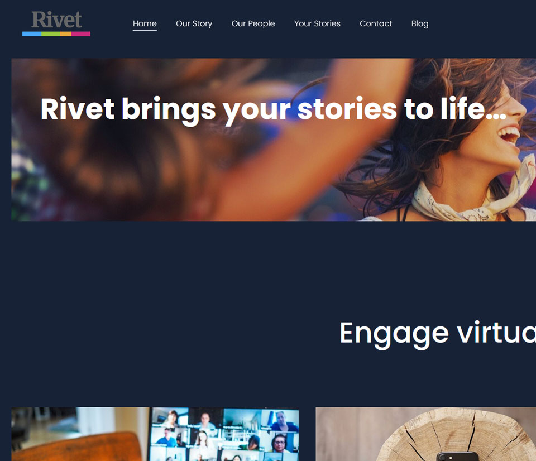Click the Rivet logo
The width and height of the screenshot is (536, 461).
[56, 23]
